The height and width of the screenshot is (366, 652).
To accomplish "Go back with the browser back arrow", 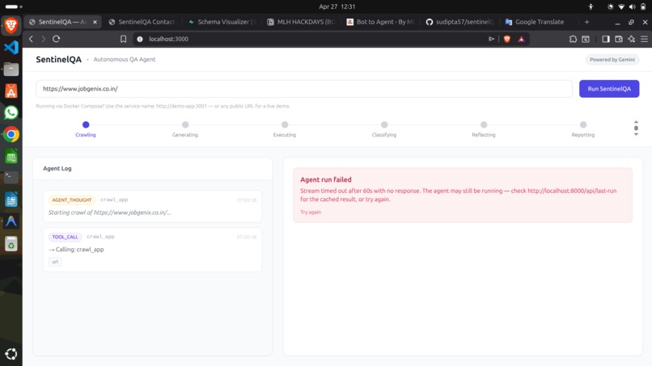I will (32, 39).
